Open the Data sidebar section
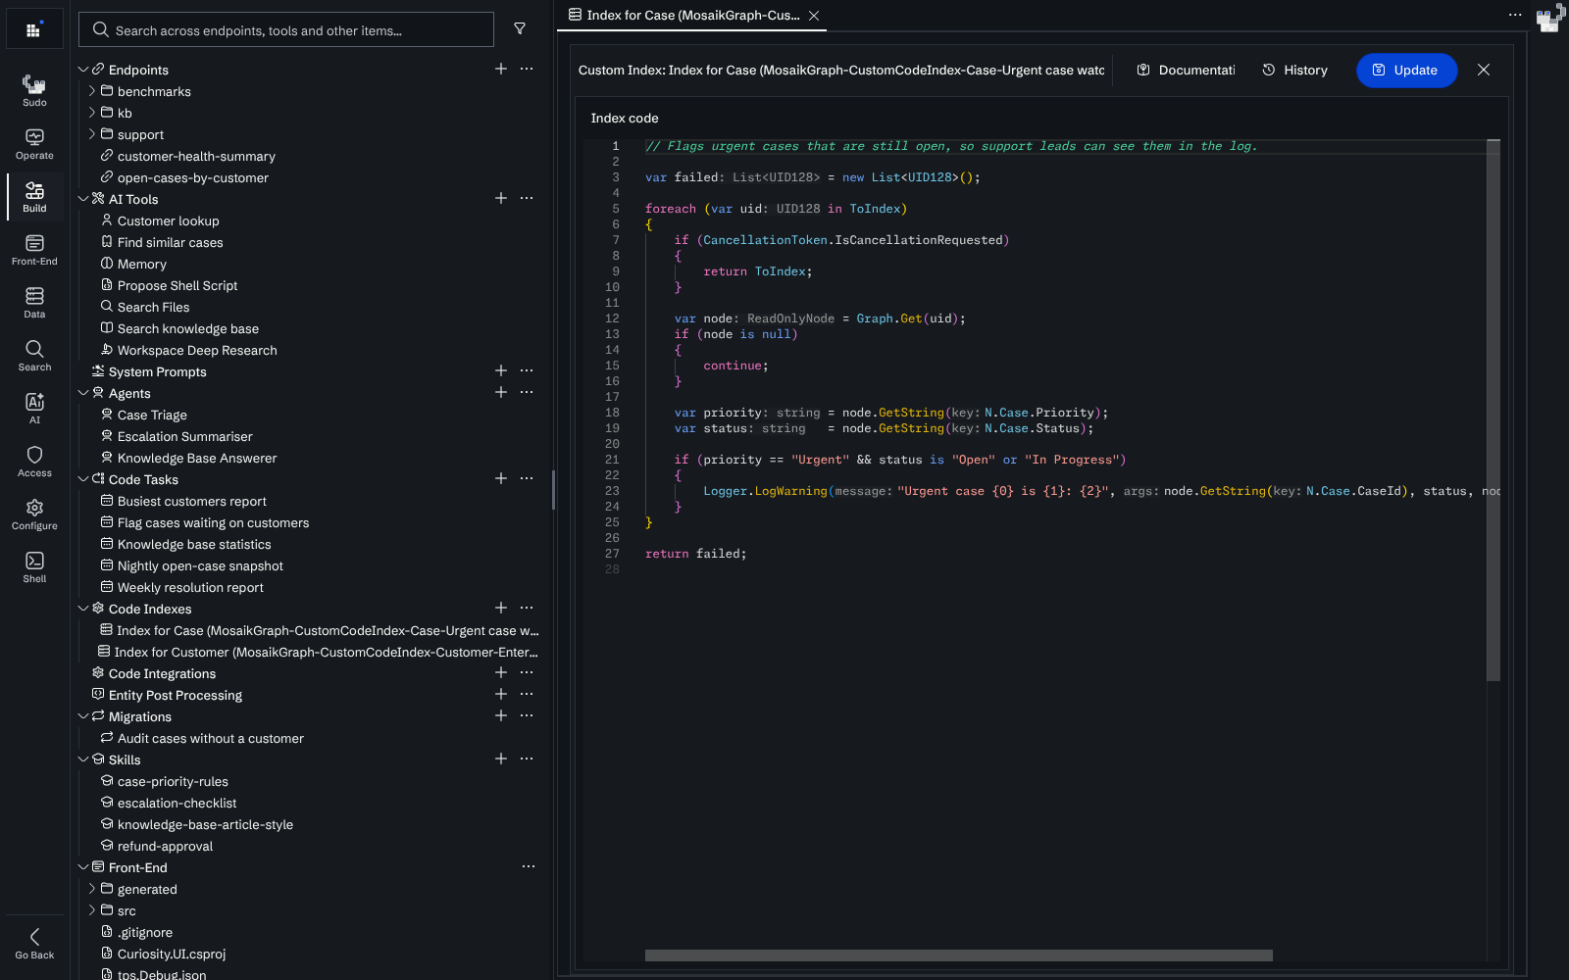Viewport: 1569px width, 980px height. [34, 303]
